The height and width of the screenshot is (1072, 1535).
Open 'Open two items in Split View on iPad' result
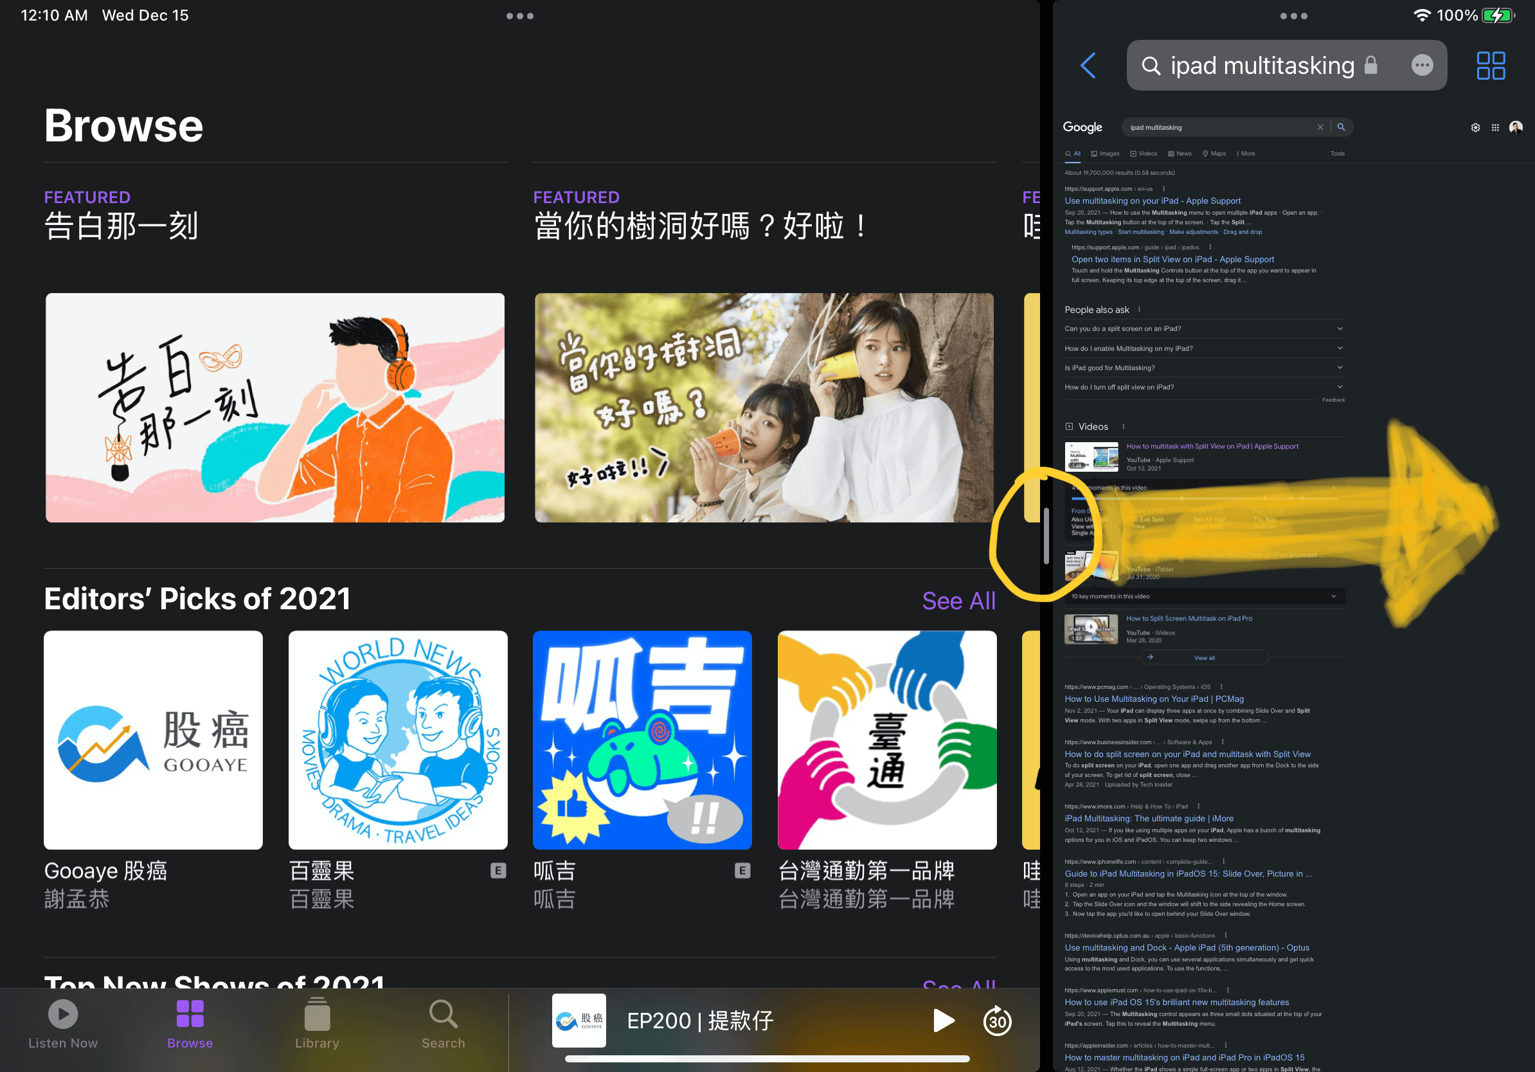[1172, 259]
